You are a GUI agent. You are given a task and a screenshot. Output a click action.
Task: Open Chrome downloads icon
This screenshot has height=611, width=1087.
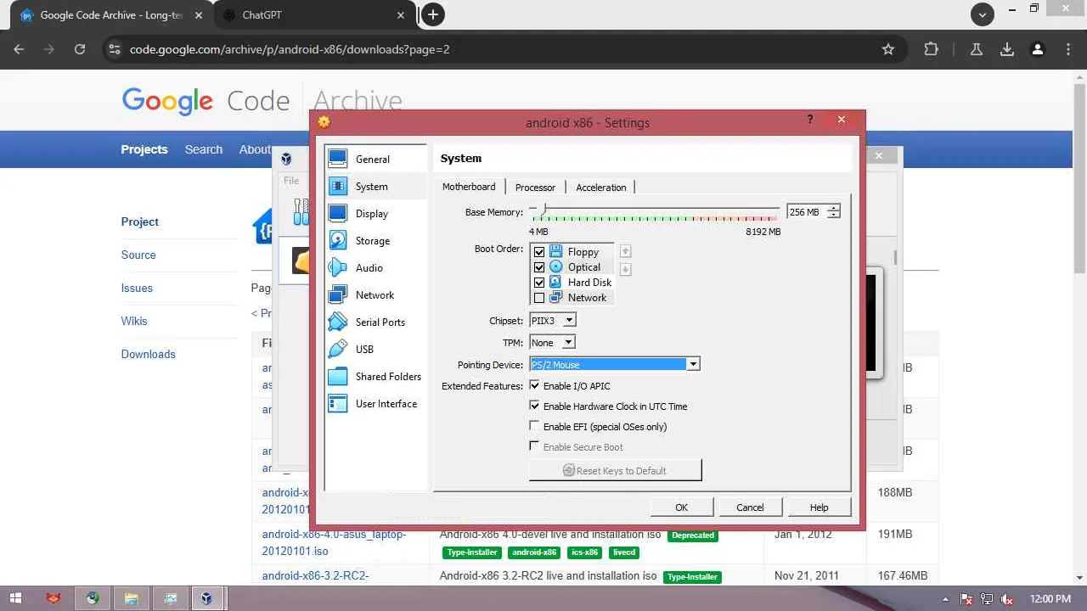(1007, 49)
